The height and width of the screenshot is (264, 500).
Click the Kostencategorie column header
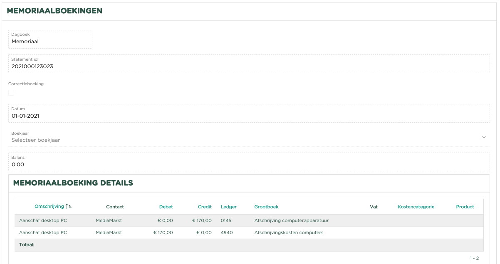tap(416, 207)
